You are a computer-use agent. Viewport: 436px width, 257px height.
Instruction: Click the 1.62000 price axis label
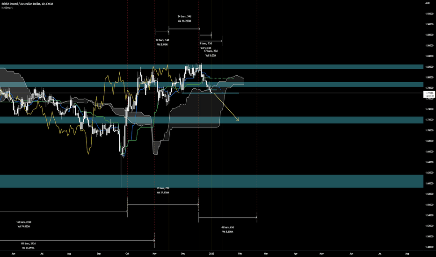click(429, 172)
